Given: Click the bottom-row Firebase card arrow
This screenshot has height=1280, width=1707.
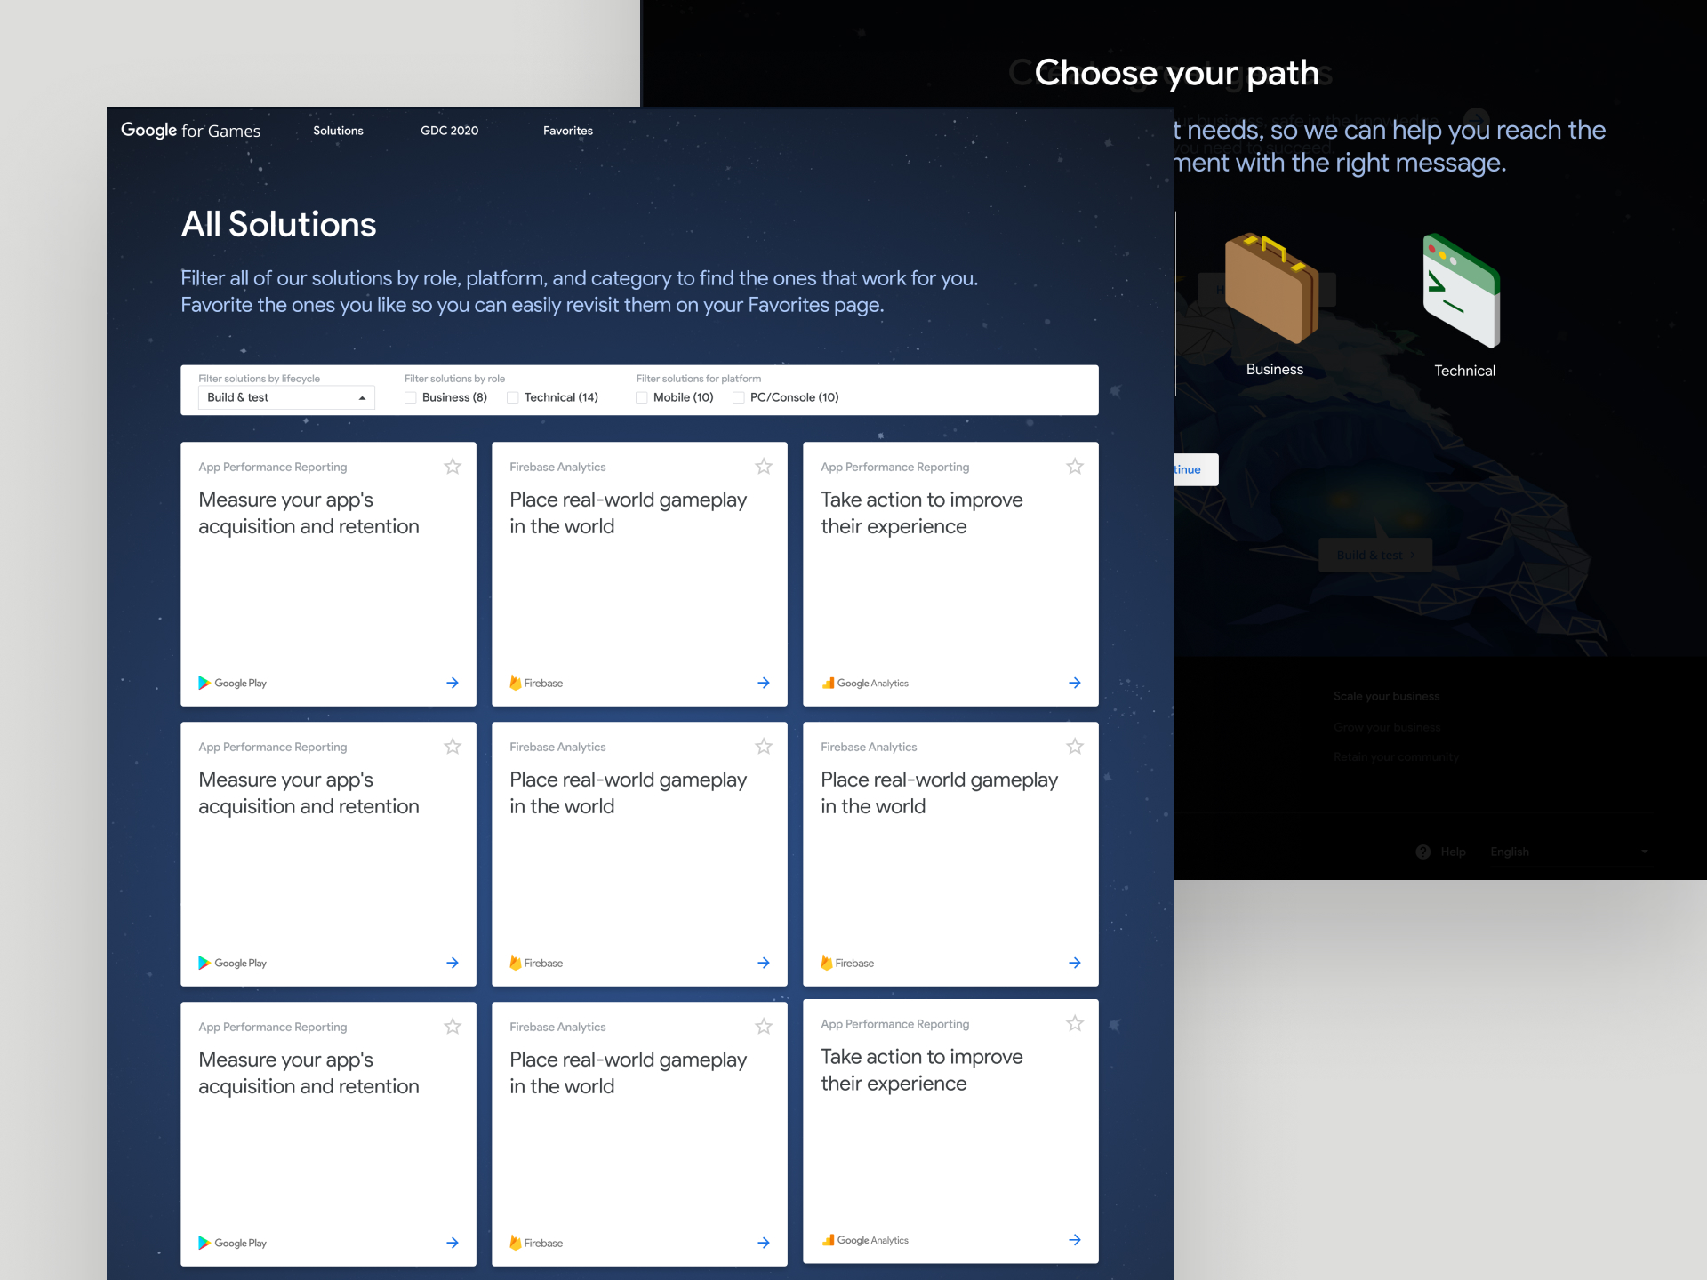Looking at the screenshot, I should (x=764, y=1243).
